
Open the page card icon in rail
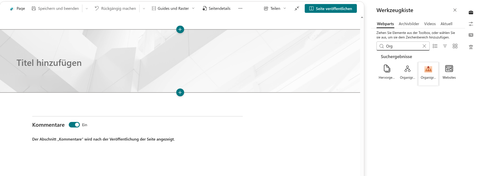click(x=471, y=35)
